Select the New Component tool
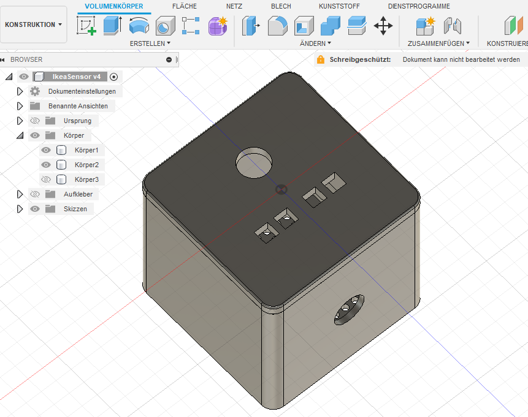 (x=426, y=26)
